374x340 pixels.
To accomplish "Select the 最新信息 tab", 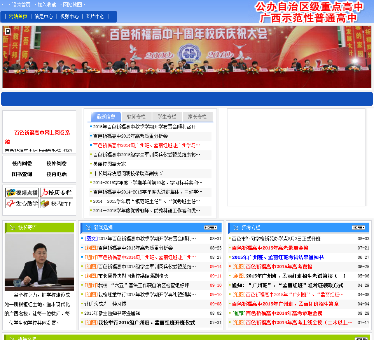I will coord(106,117).
